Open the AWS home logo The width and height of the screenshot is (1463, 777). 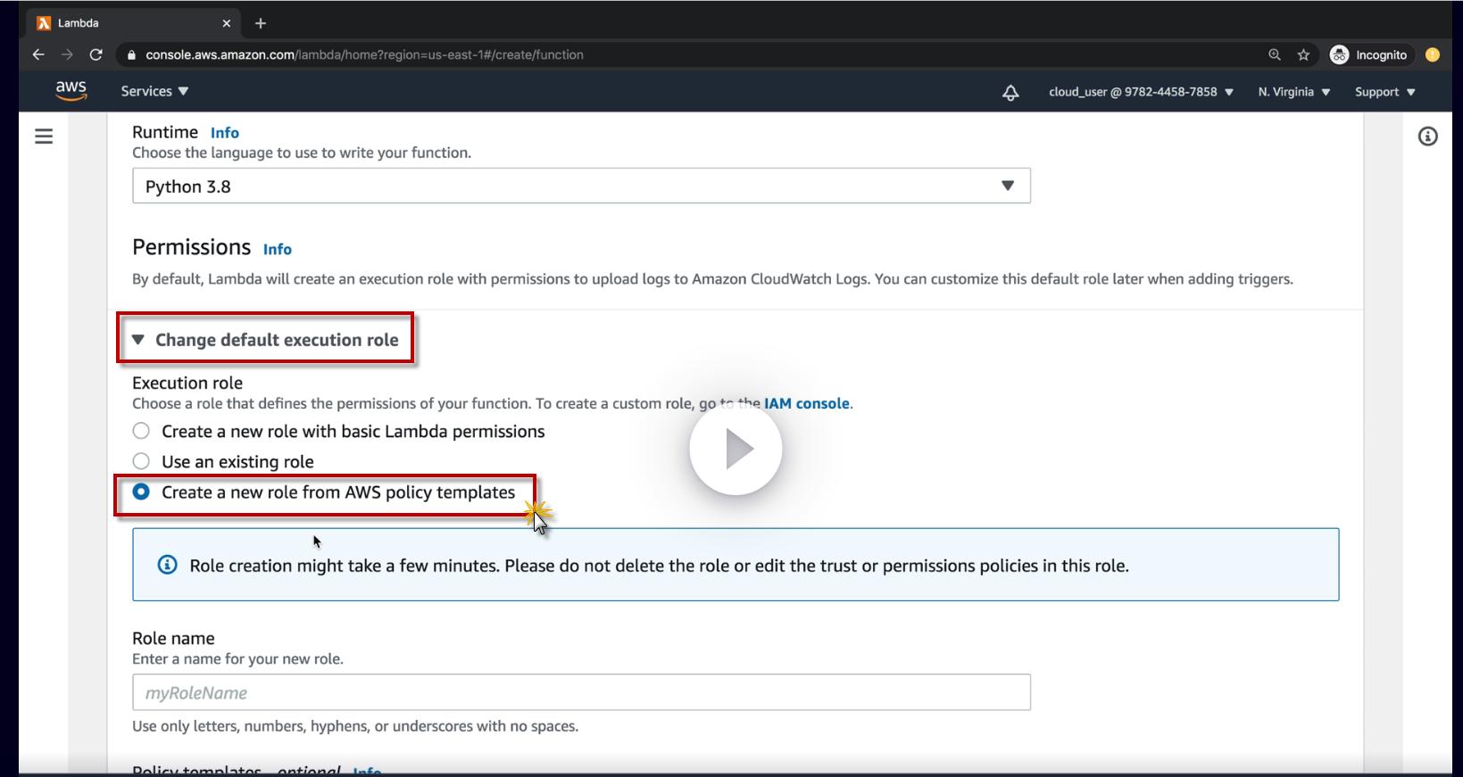pyautogui.click(x=71, y=91)
